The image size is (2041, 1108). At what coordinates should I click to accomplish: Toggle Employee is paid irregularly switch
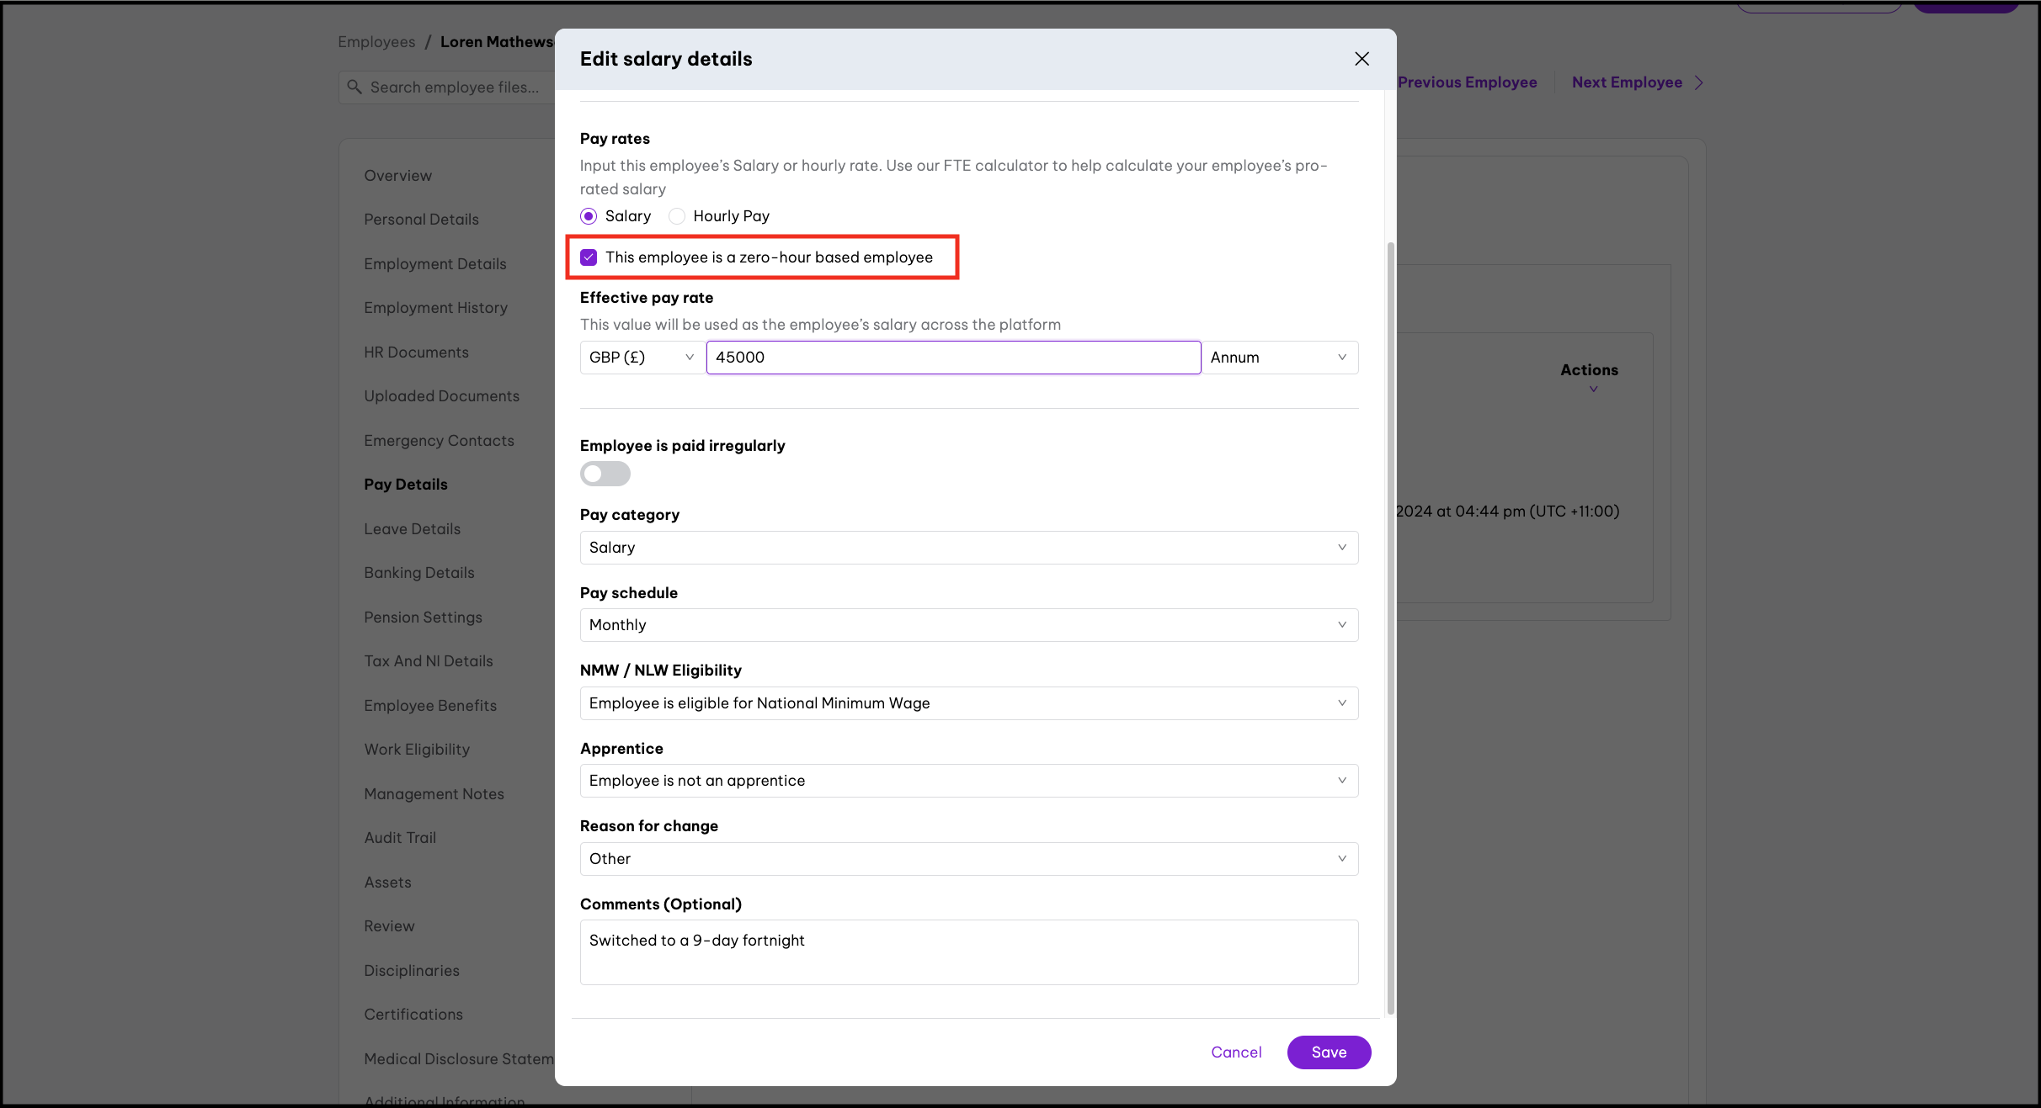[x=605, y=474]
